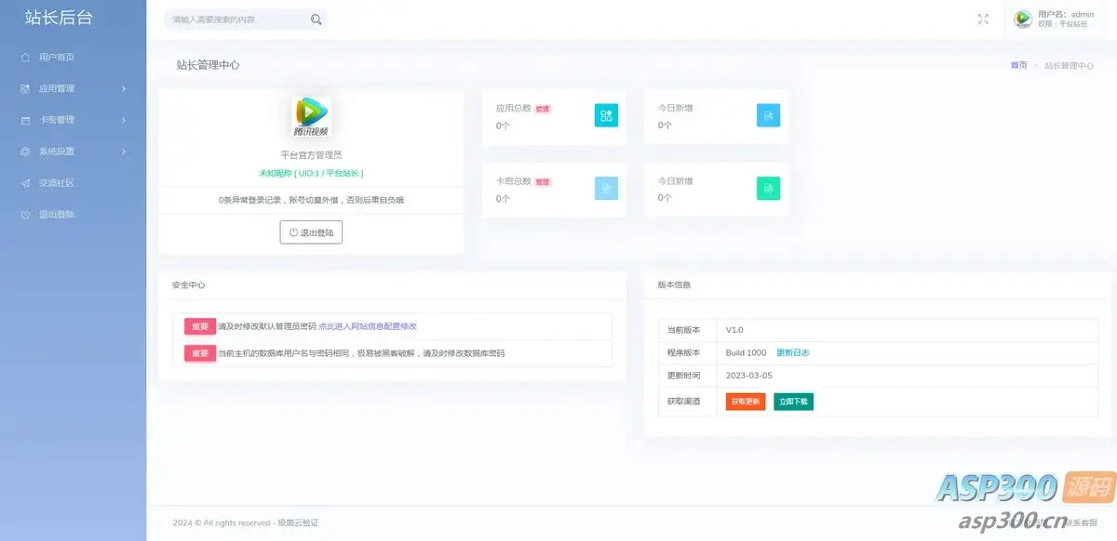Image resolution: width=1117 pixels, height=541 pixels.
Task: Toggle fullscreen with the expand icon
Action: click(x=983, y=20)
